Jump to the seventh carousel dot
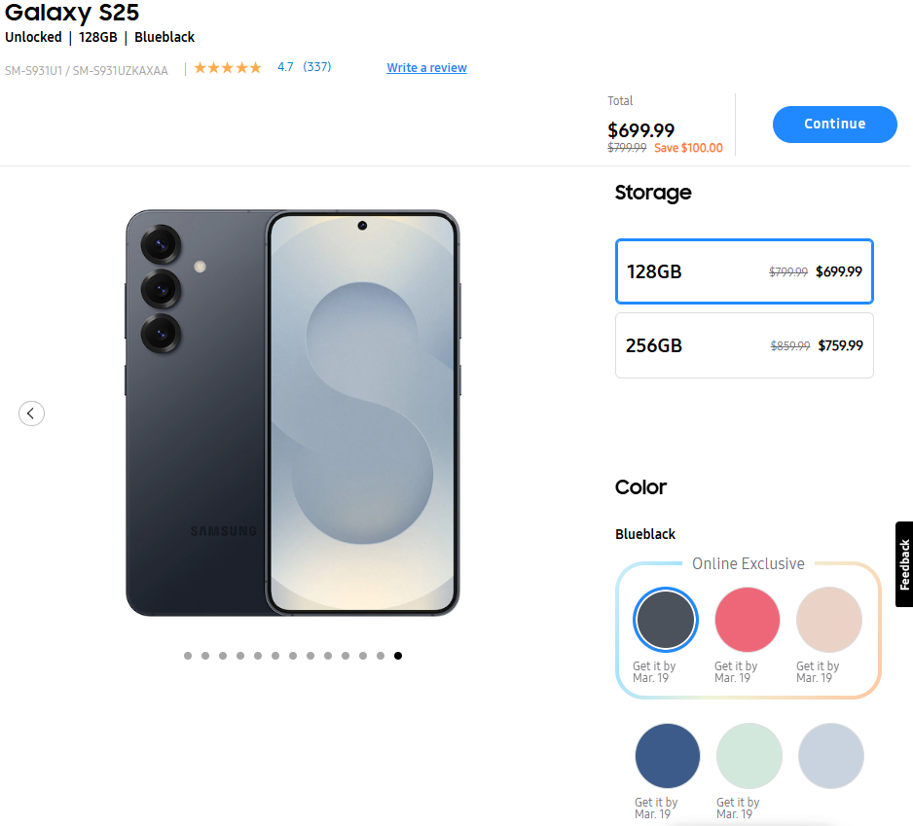The image size is (913, 826). coord(293,656)
